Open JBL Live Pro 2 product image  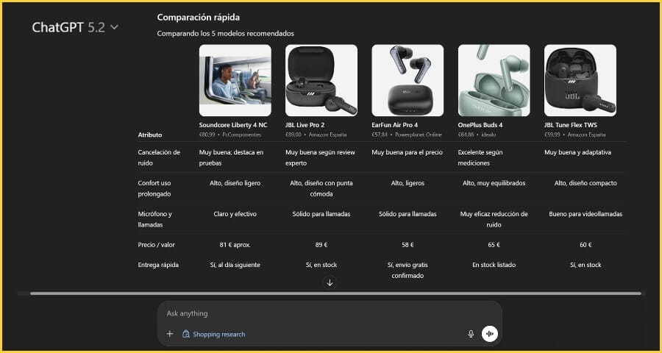pos(321,80)
